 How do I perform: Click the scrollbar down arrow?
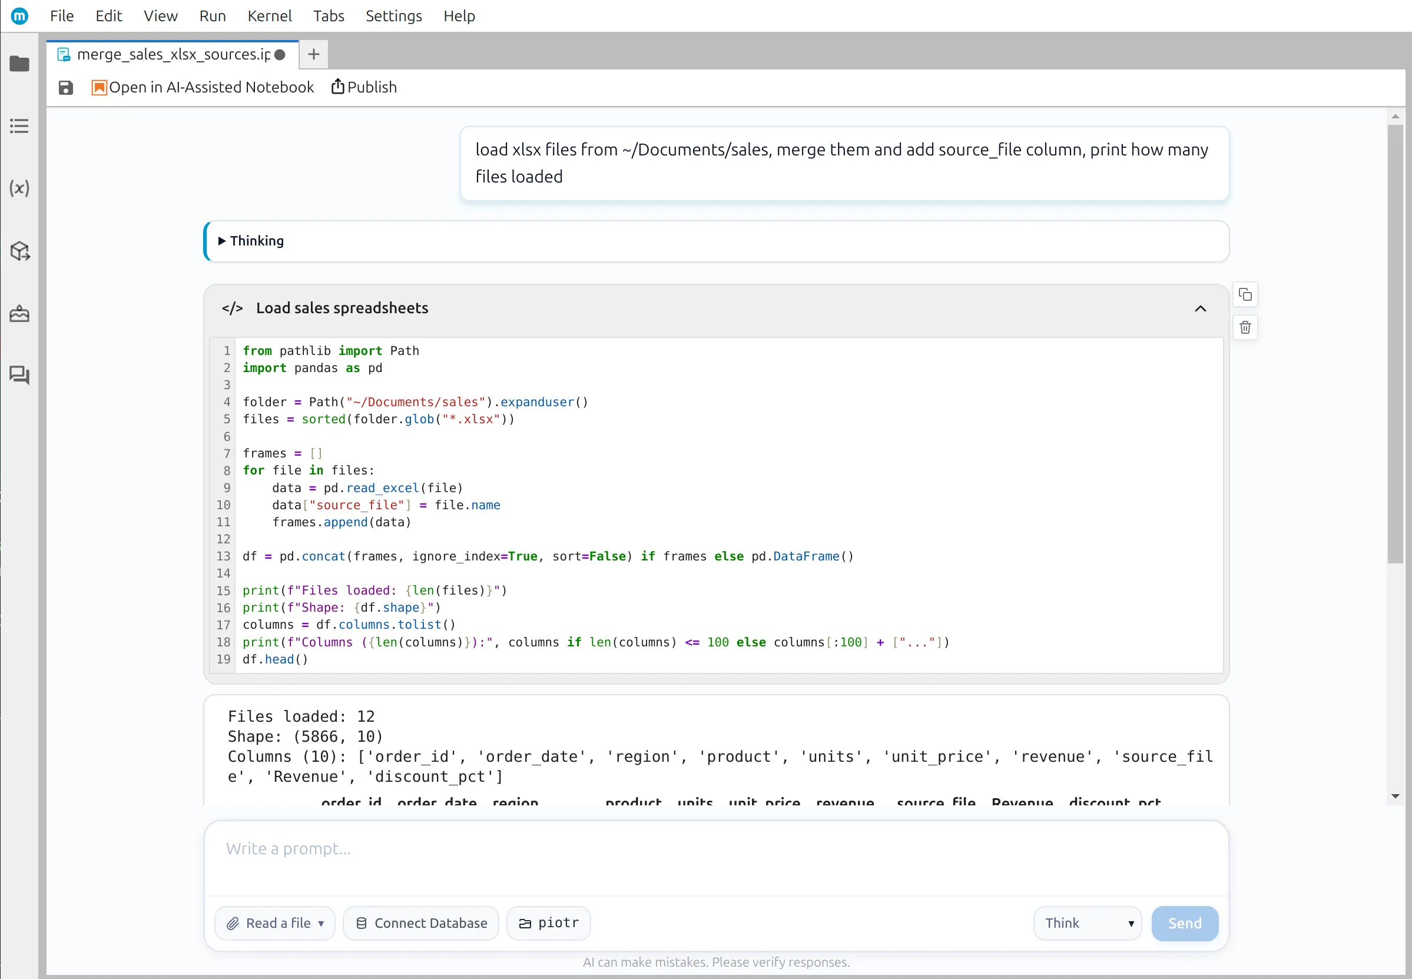[x=1396, y=796]
